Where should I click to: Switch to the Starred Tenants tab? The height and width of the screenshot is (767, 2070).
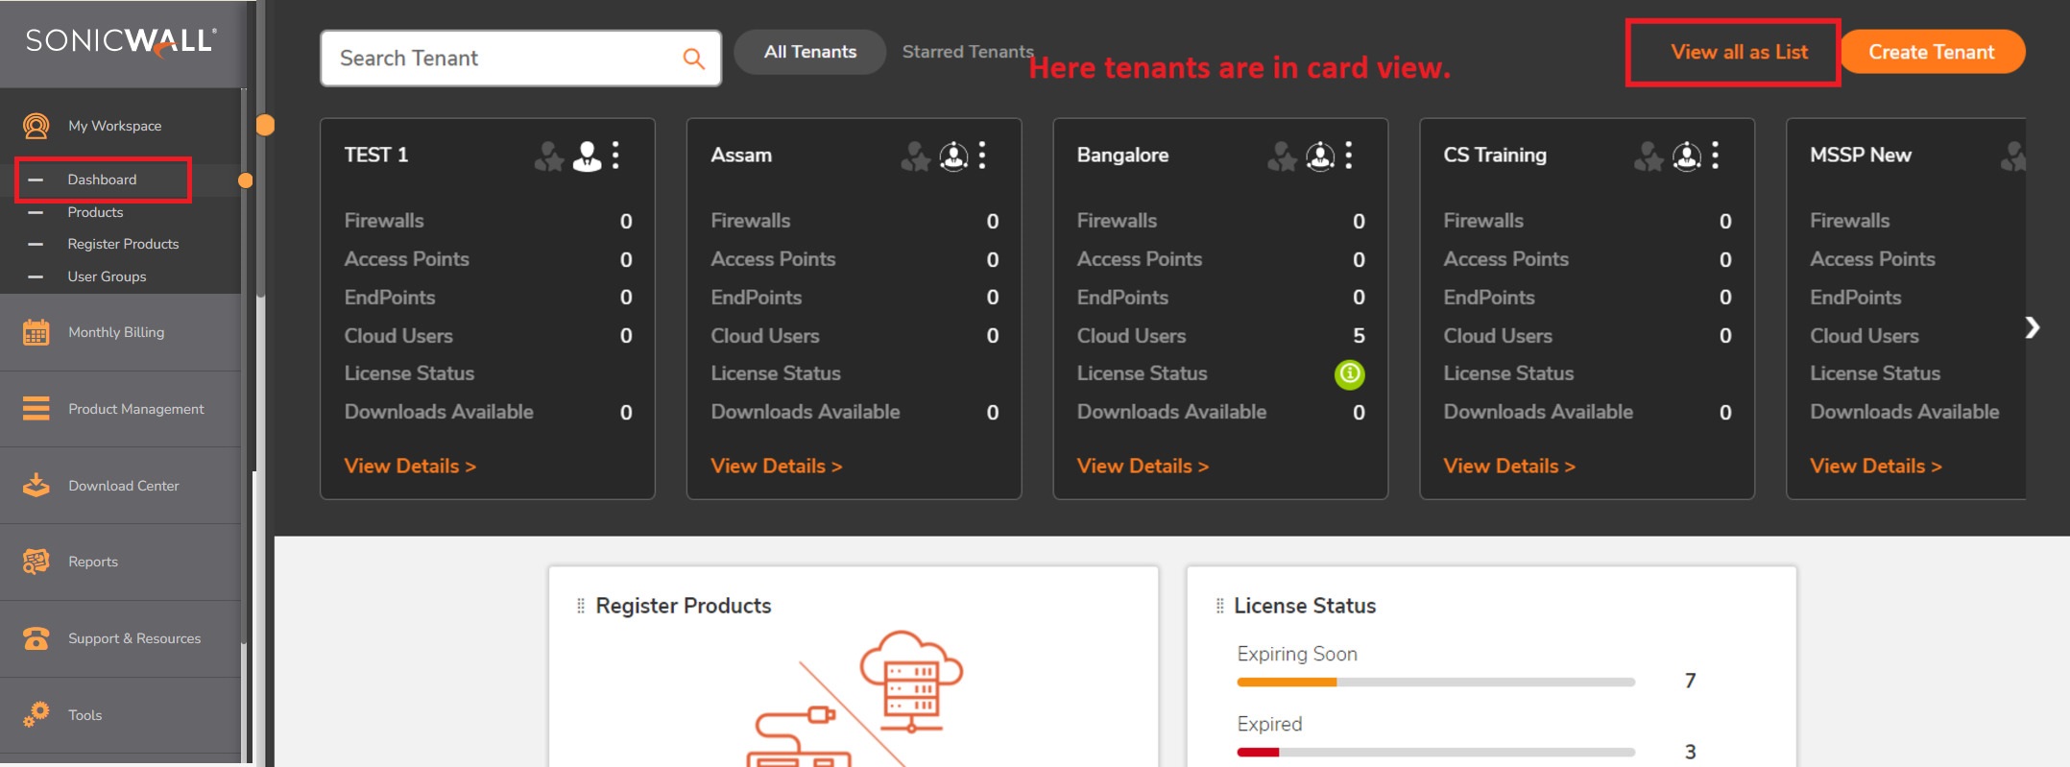coord(967,52)
